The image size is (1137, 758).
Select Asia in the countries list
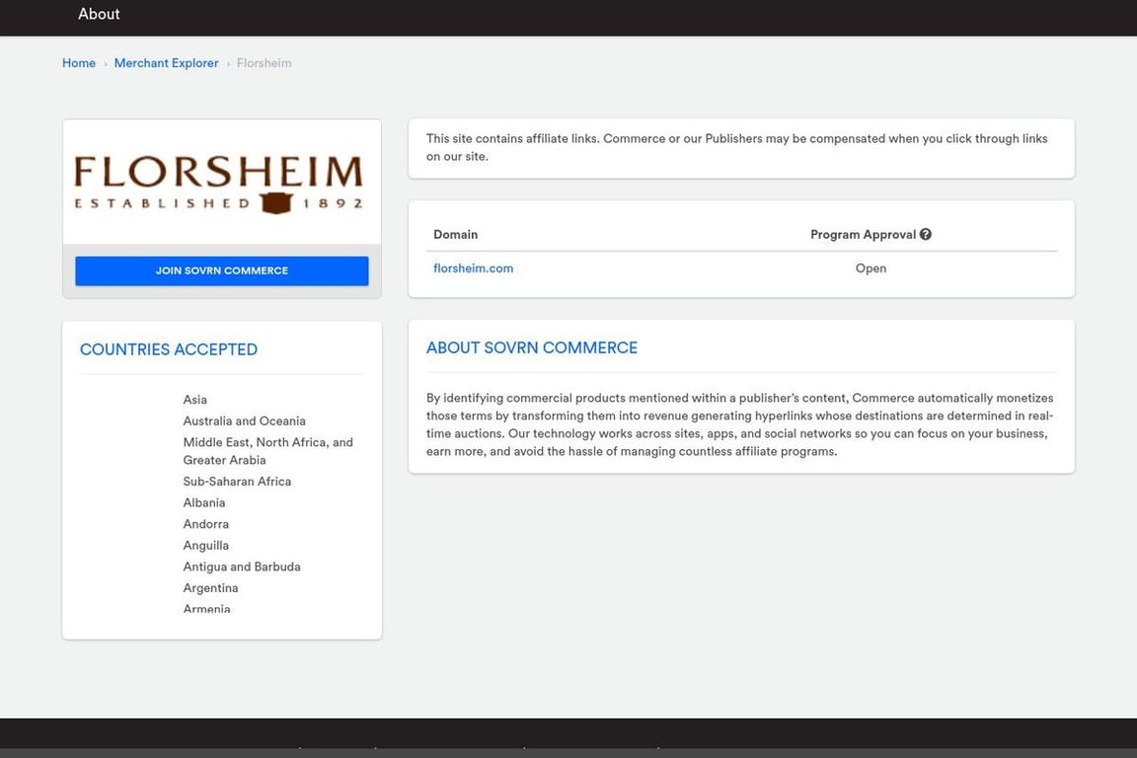pos(194,400)
